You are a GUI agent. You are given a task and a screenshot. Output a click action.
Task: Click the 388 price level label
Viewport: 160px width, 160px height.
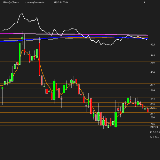(x=152, y=55)
